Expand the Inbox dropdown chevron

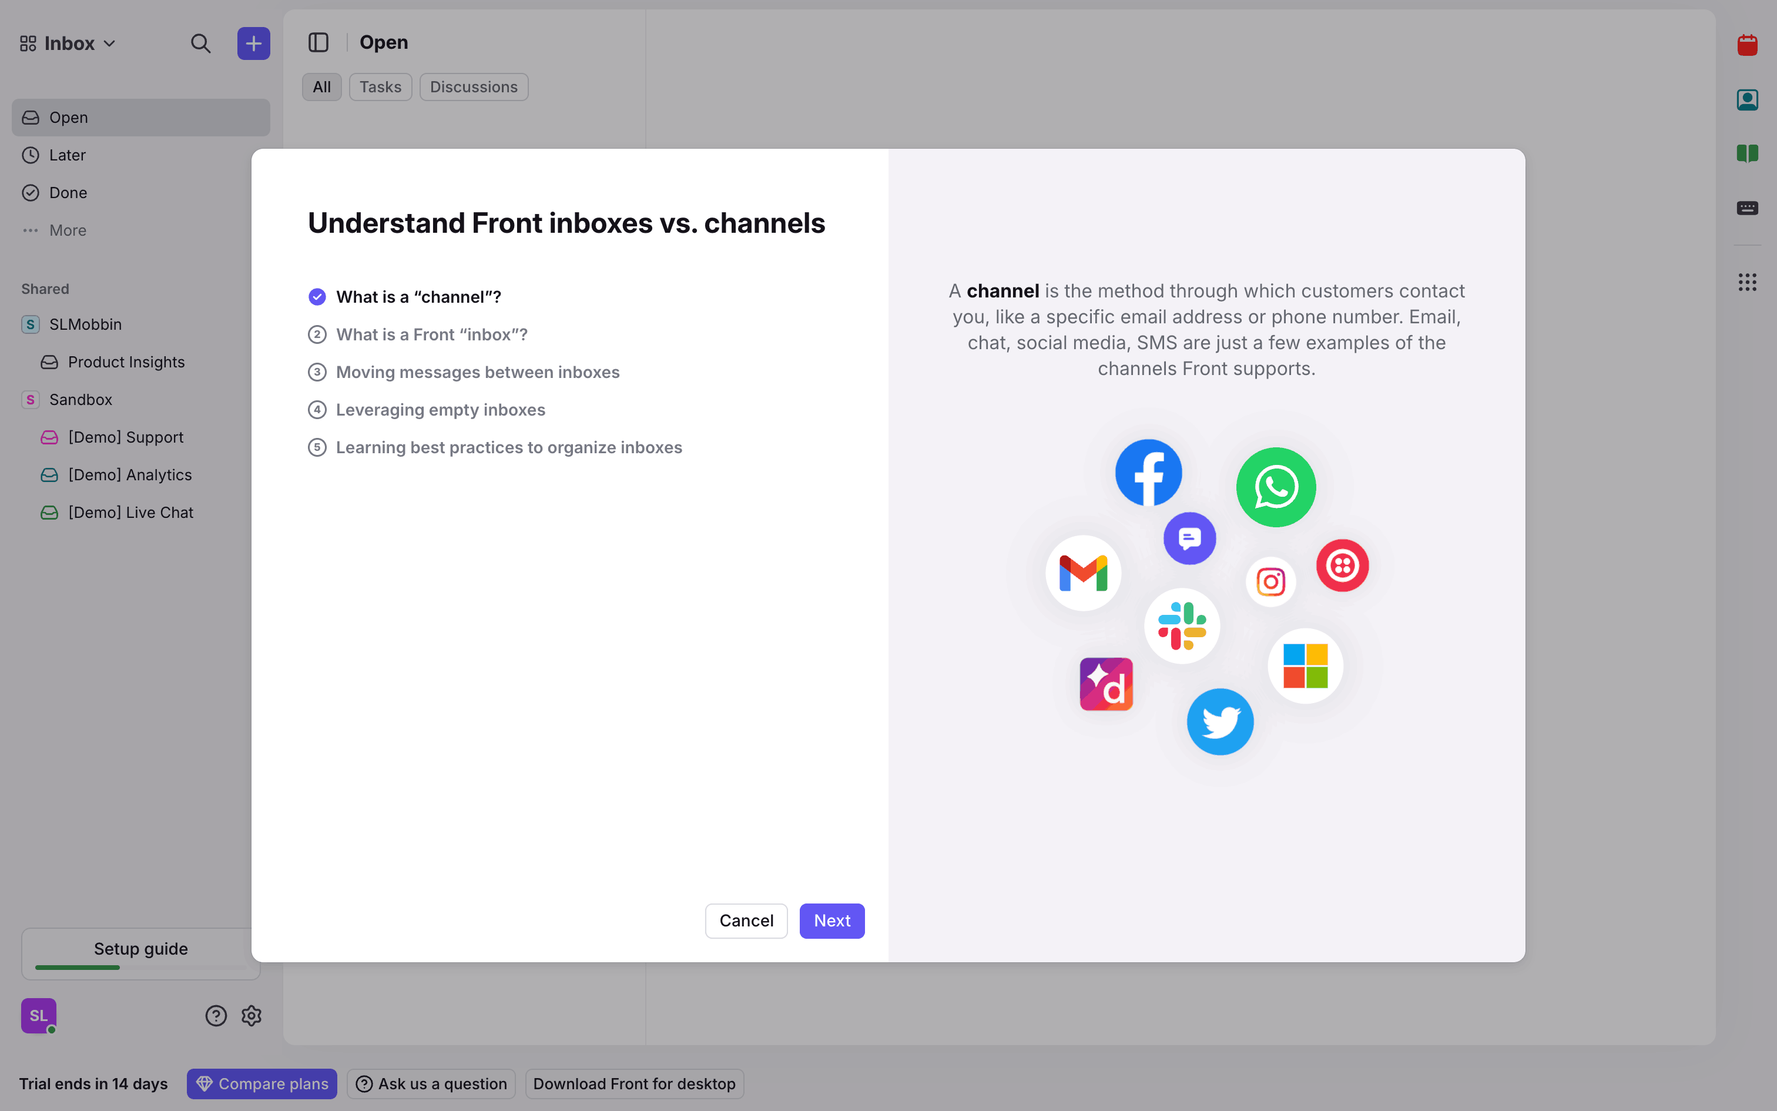click(110, 43)
